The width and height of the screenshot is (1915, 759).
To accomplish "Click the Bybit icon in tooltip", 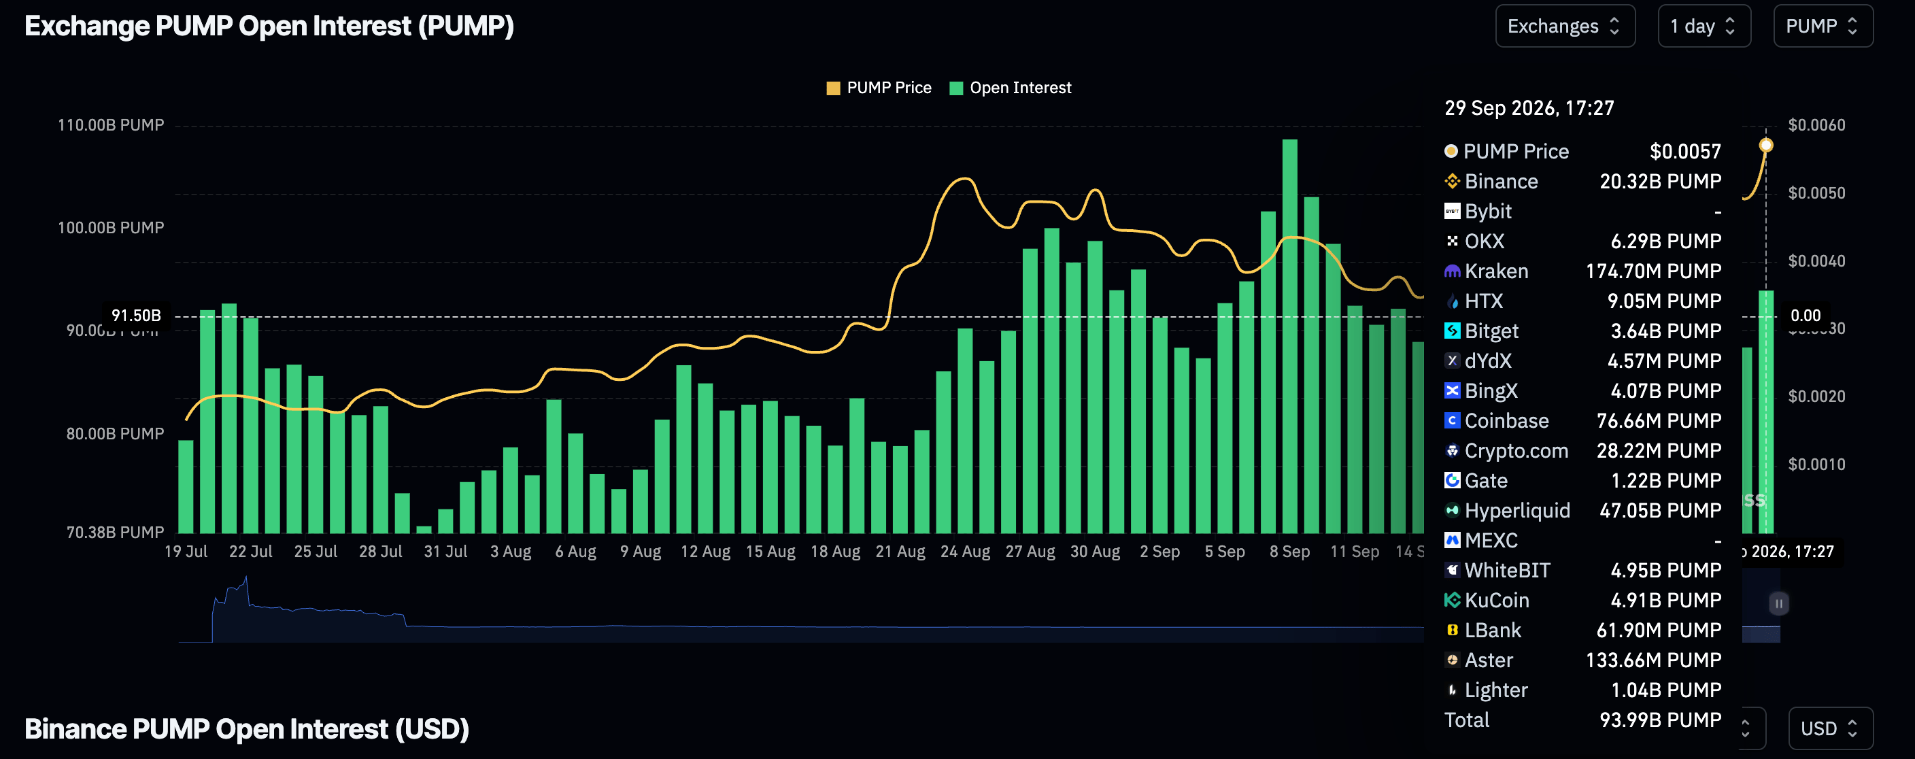I will (x=1452, y=211).
